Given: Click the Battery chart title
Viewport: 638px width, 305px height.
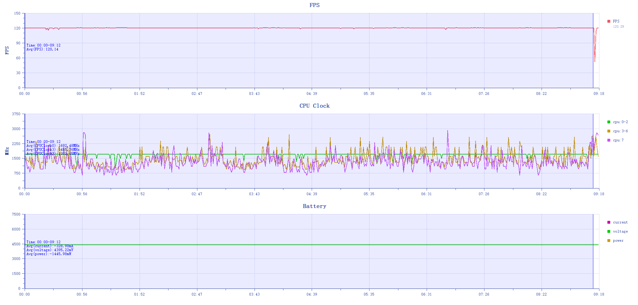Looking at the screenshot, I should 314,206.
